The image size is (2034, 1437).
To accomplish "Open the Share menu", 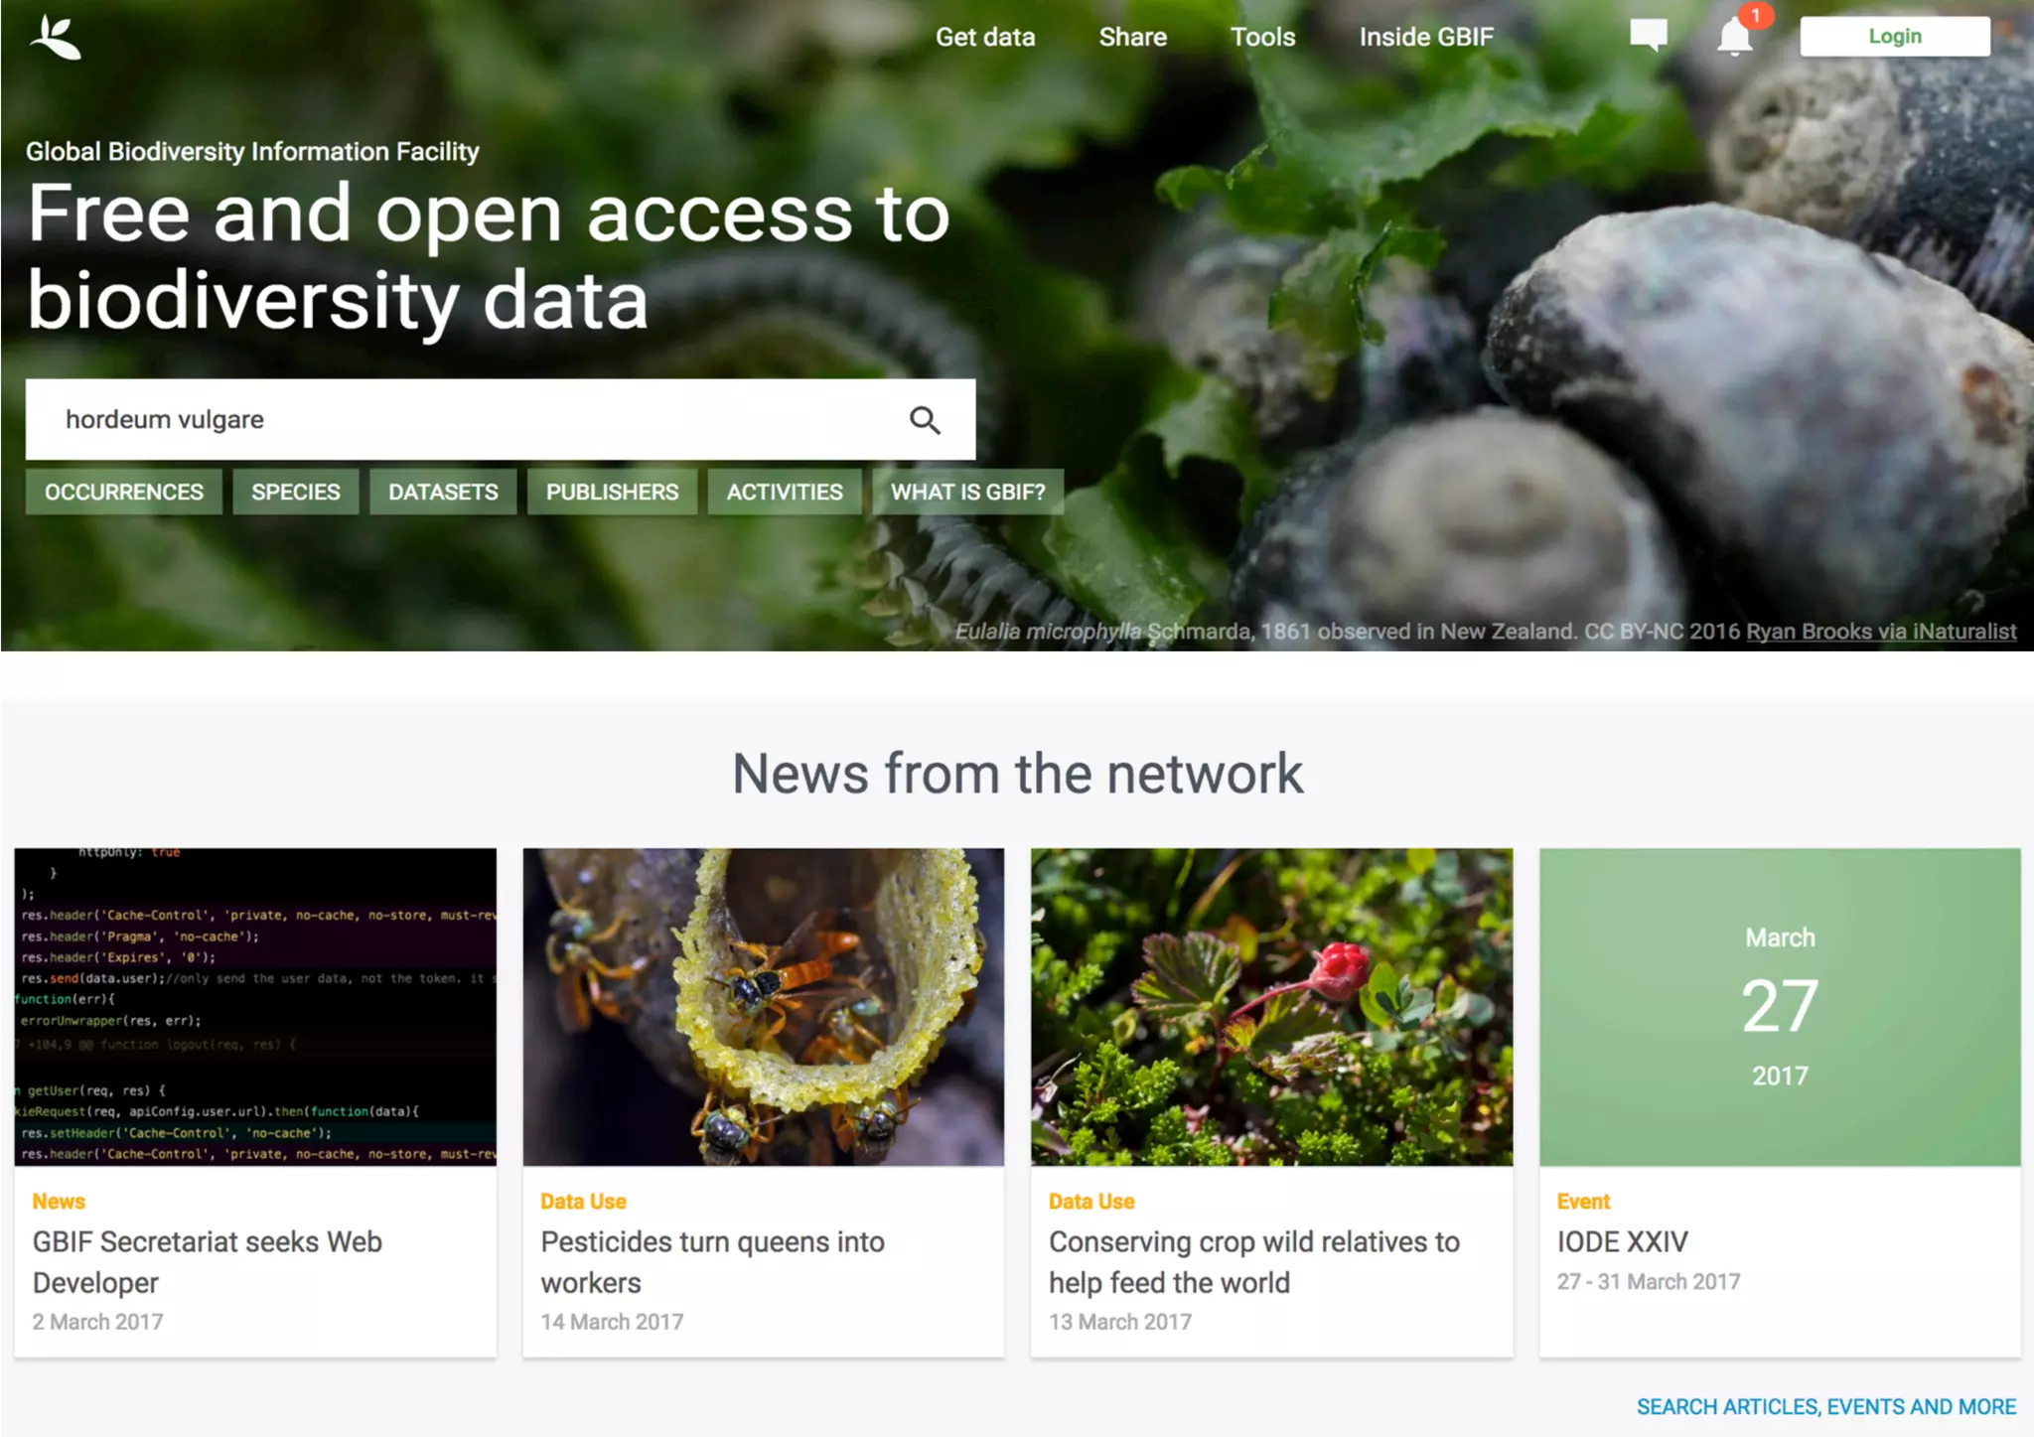I will point(1132,37).
